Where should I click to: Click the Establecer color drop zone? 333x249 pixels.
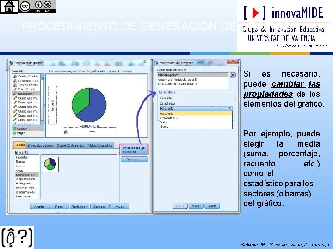(x=89, y=130)
